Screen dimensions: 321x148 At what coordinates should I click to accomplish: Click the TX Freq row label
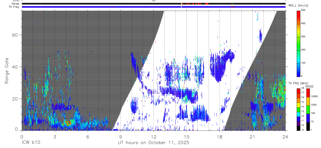coord(14,7)
